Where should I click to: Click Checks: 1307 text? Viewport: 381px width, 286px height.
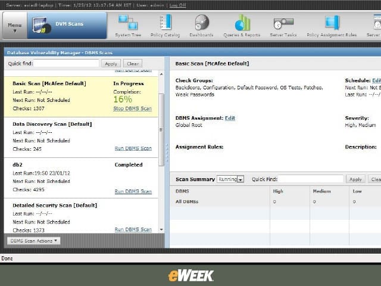tap(29, 108)
